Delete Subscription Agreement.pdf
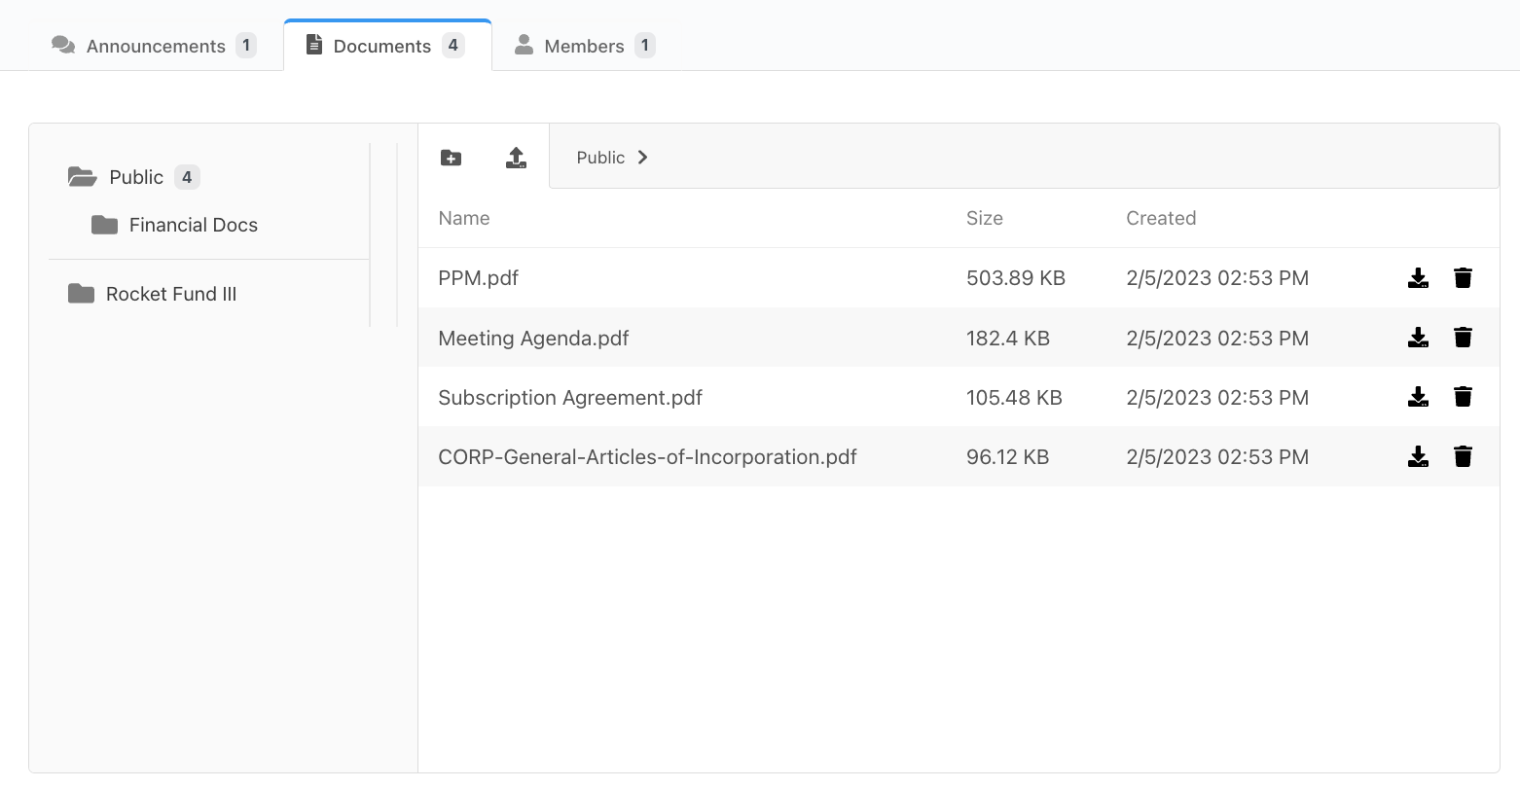This screenshot has width=1520, height=788. [x=1463, y=397]
